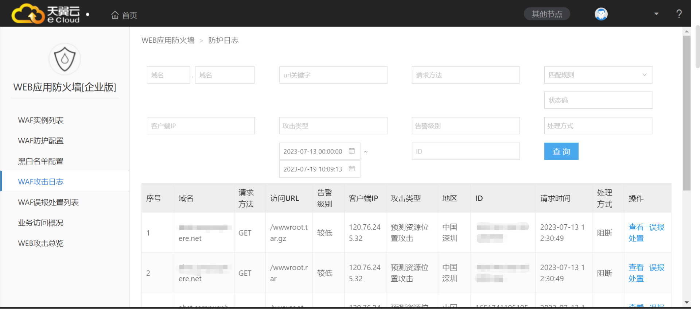Click the 查询 search button
Viewport: 700px width, 313px height.
561,151
